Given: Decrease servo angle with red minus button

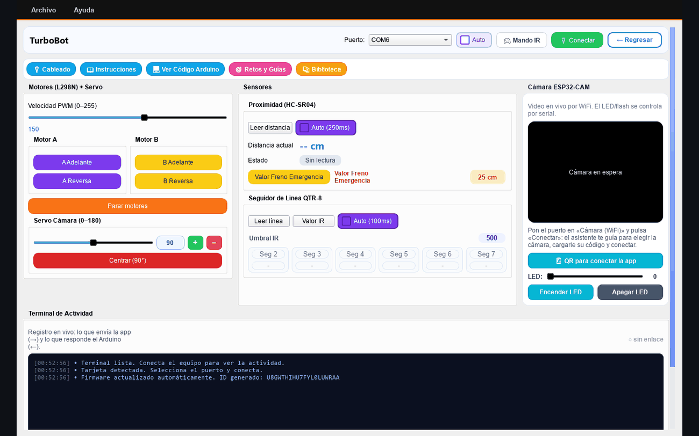Looking at the screenshot, I should tap(214, 243).
